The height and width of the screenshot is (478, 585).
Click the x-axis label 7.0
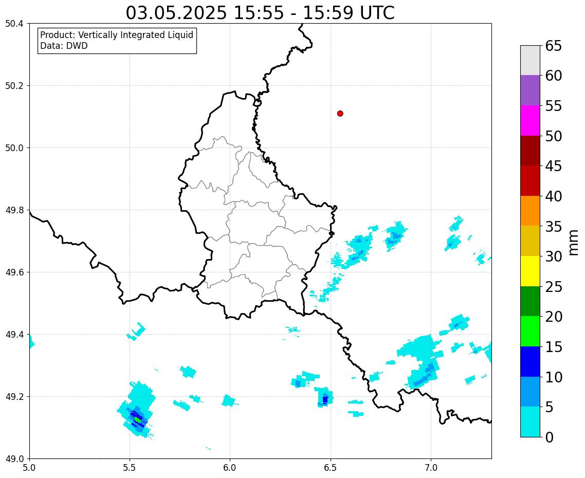tap(431, 468)
